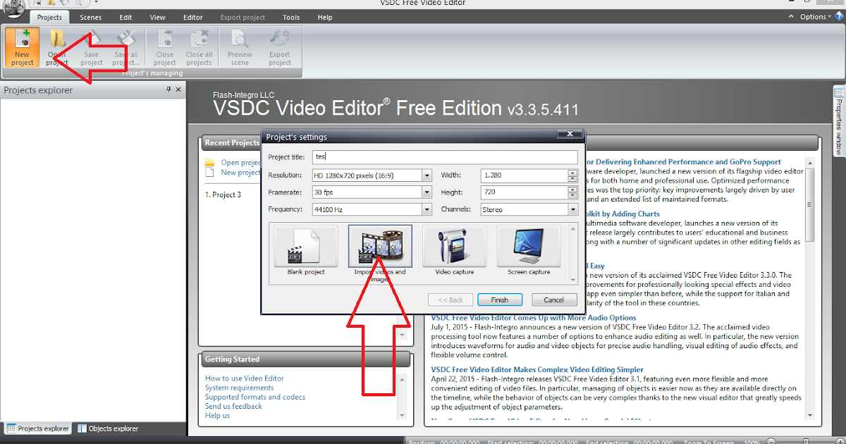
Task: Click the Close project ribbon icon
Action: [x=165, y=47]
